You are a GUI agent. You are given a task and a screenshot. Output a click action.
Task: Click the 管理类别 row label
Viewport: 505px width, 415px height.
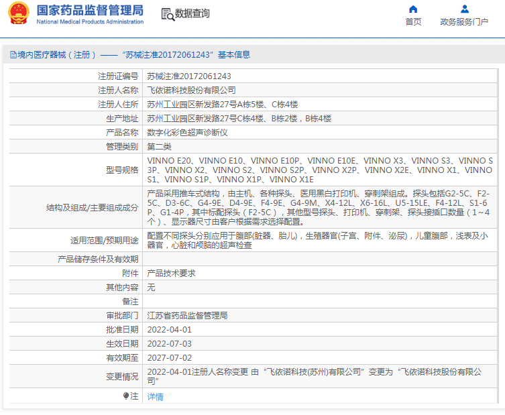point(122,147)
